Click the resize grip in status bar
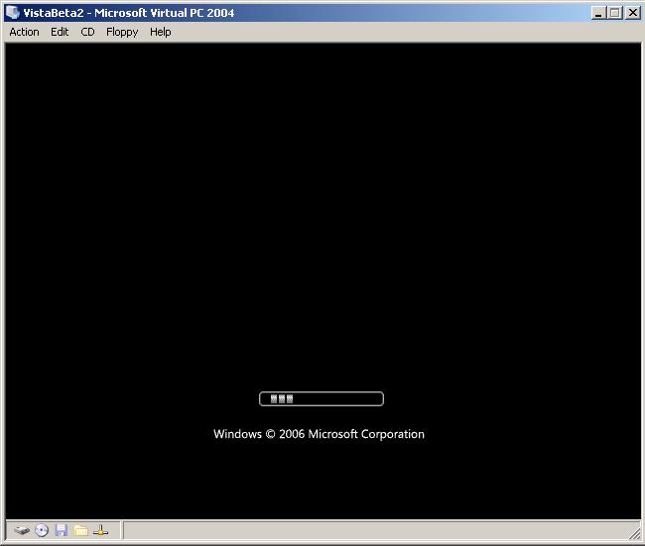 tap(635, 533)
